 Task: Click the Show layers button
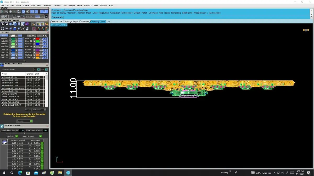[x=42, y=36]
